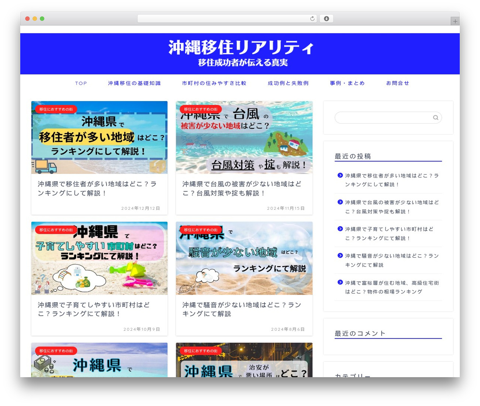This screenshot has width=480, height=406.
Task: Click category tag on 騒音 article card
Action: click(x=201, y=230)
